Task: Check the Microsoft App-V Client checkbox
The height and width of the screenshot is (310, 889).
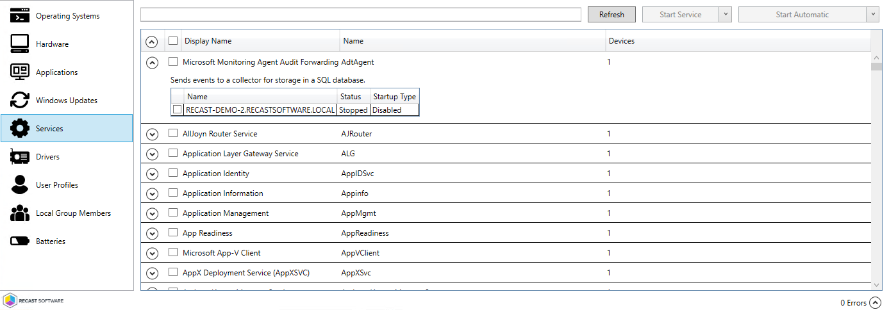Action: click(173, 253)
